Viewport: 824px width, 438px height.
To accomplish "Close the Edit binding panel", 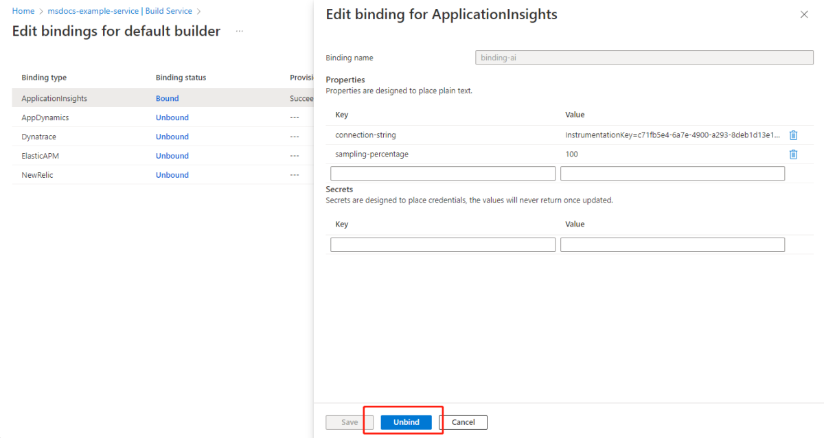I will (x=804, y=14).
